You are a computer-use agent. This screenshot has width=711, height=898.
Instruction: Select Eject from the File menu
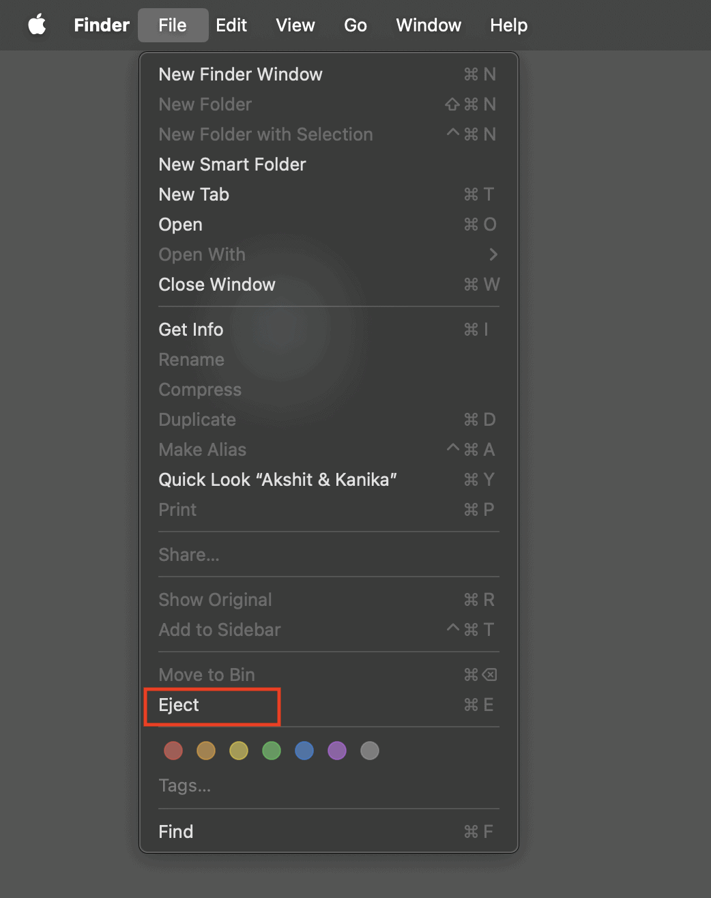(x=179, y=705)
